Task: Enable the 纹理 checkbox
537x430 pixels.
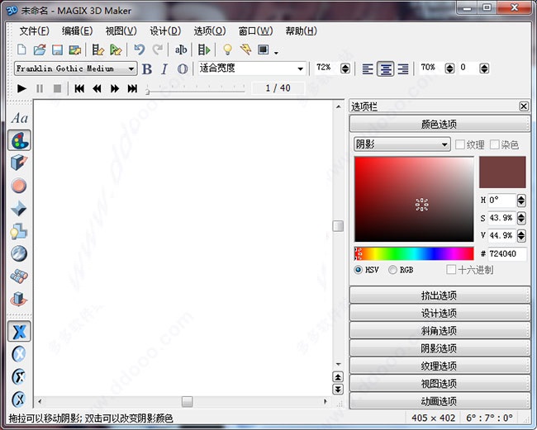Action: coord(460,145)
